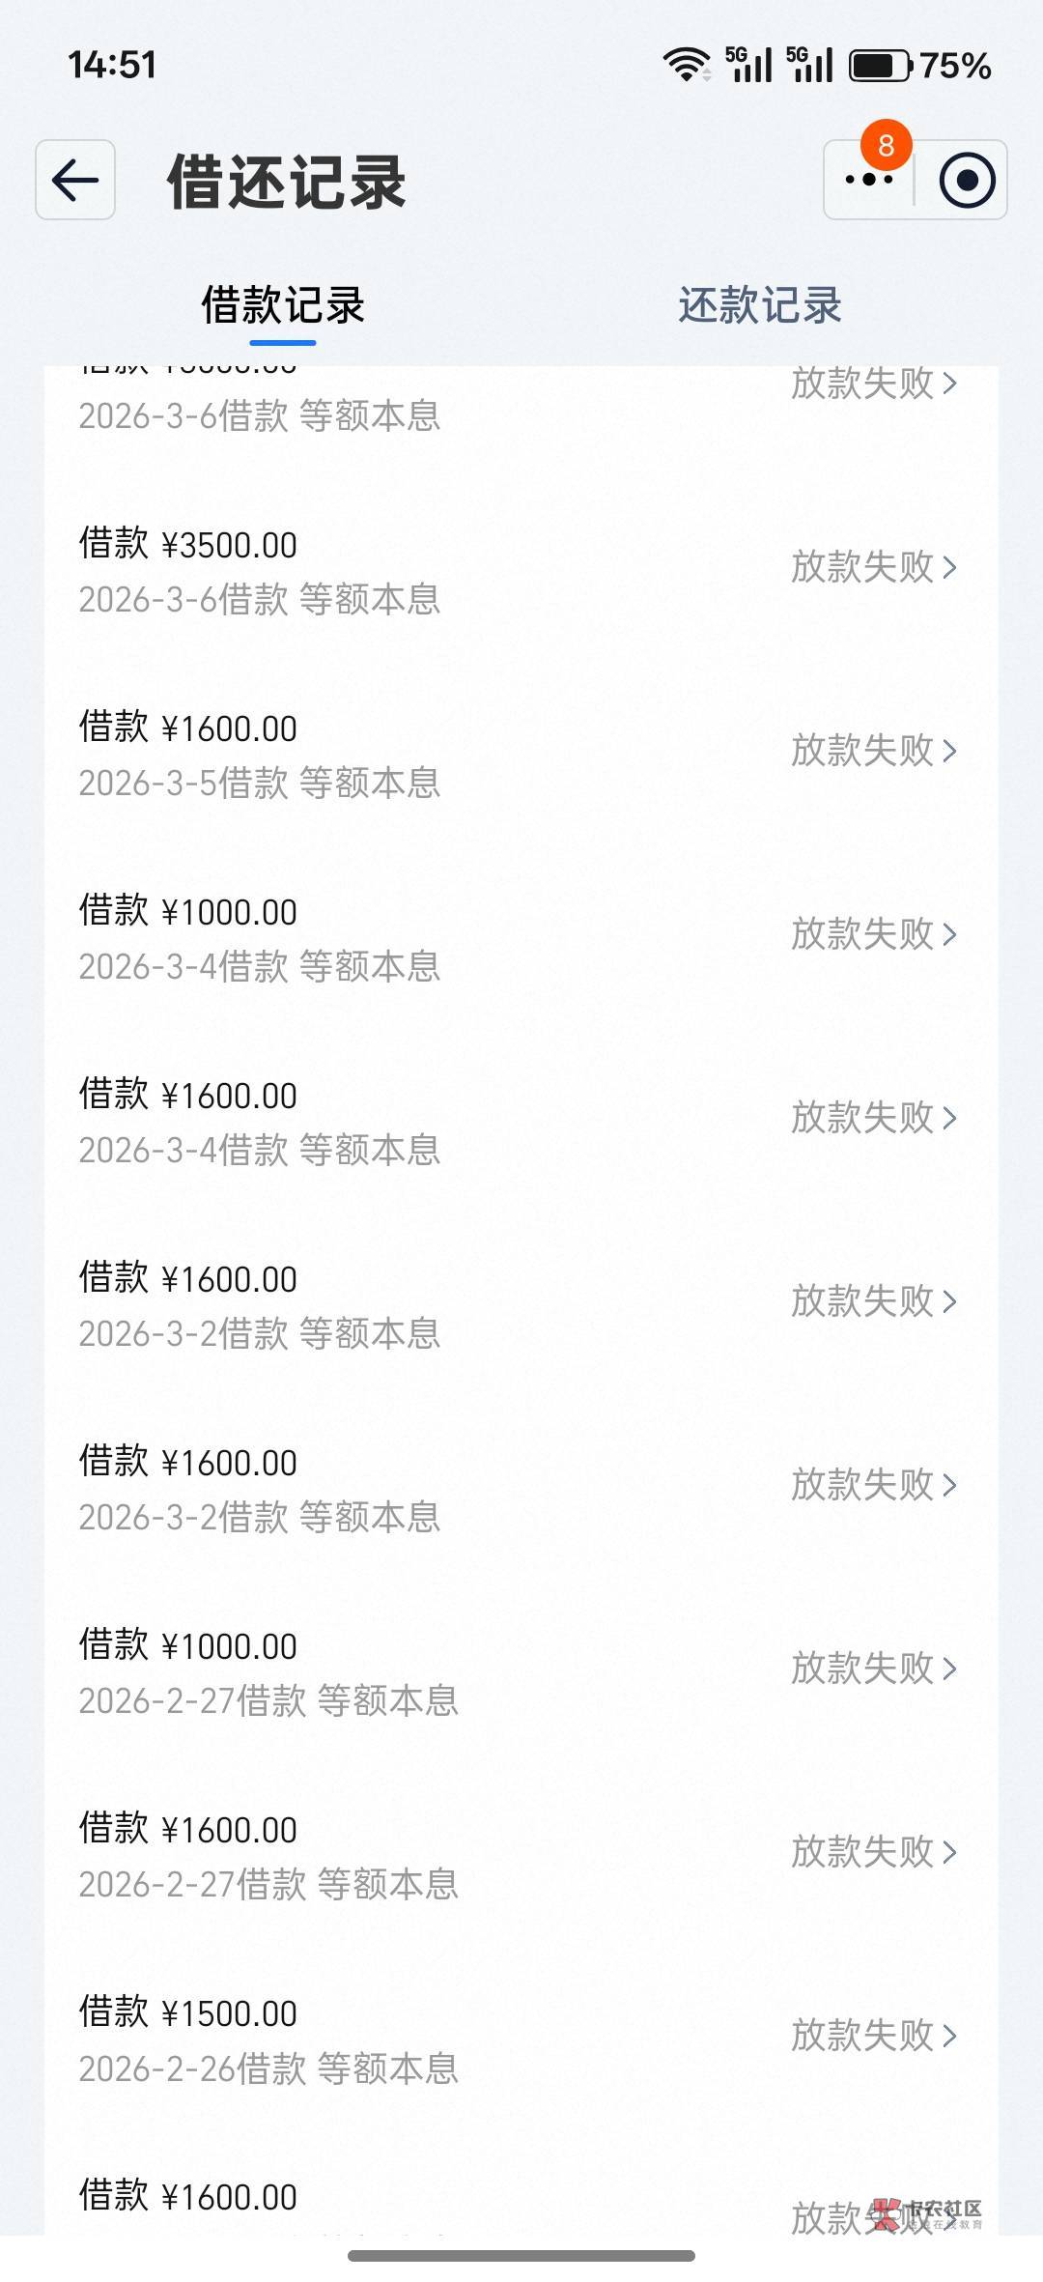Select the 借款记录 tab
The width and height of the screenshot is (1043, 2282).
pos(282,305)
